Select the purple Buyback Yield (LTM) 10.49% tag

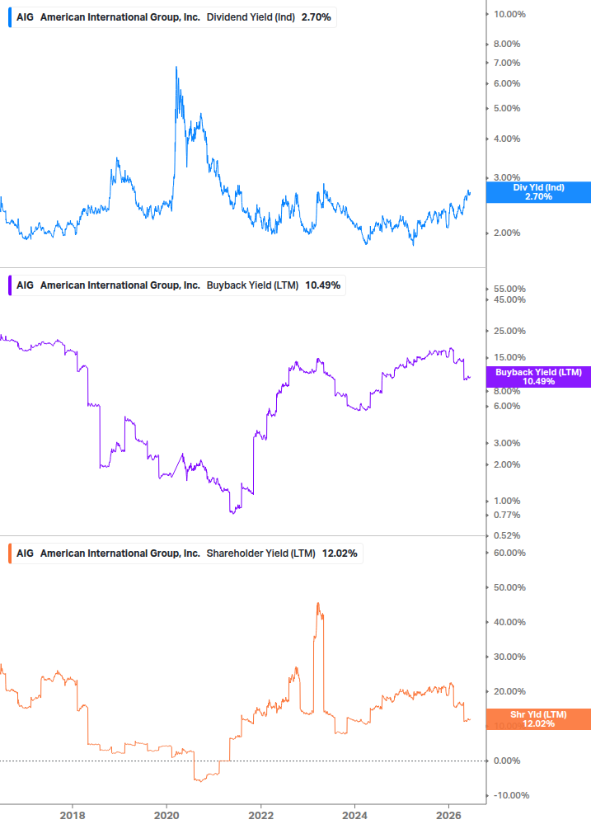coord(538,377)
